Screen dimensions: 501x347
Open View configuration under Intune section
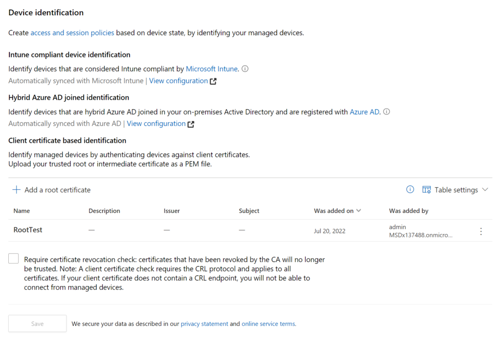click(x=178, y=81)
